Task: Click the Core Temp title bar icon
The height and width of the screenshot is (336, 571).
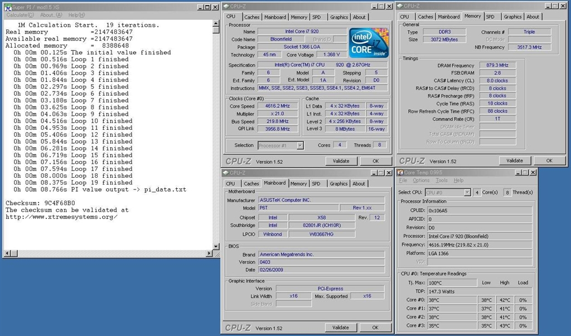Action: point(400,172)
